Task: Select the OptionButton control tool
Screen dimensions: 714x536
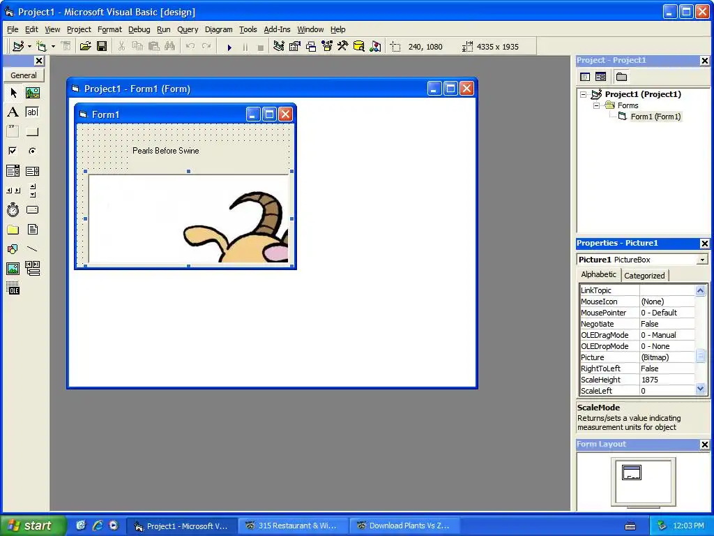Action: pyautogui.click(x=32, y=151)
